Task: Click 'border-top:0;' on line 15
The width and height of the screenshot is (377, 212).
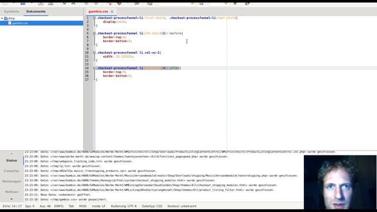Action: tap(115, 72)
